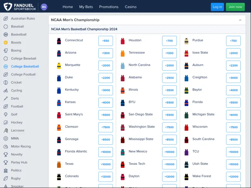251x188 pixels.
Task: Select Houston +700 odds
Action: pyautogui.click(x=169, y=41)
